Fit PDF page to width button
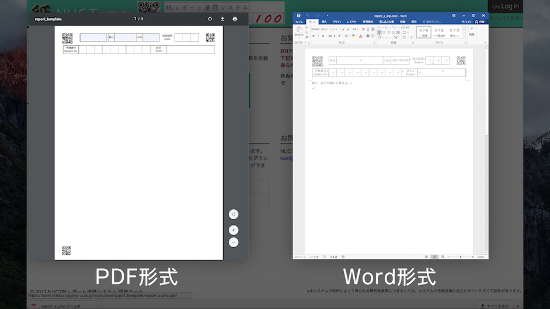Image resolution: width=550 pixels, height=309 pixels. [x=234, y=214]
